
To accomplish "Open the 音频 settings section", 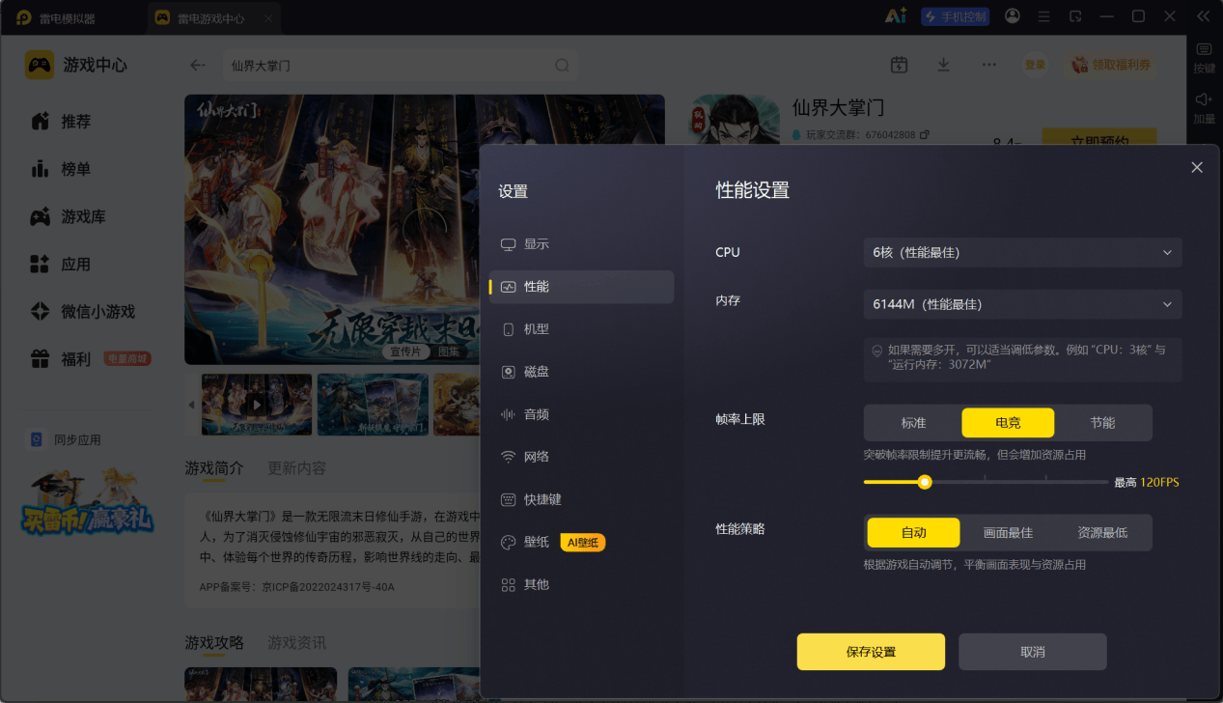I will coord(581,414).
